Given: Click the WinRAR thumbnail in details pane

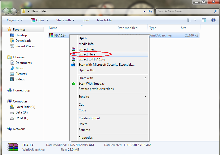Looking at the screenshot, I should click(x=13, y=147).
